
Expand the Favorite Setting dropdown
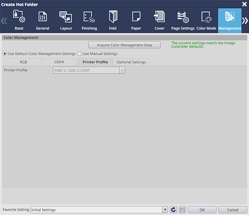pos(165,210)
